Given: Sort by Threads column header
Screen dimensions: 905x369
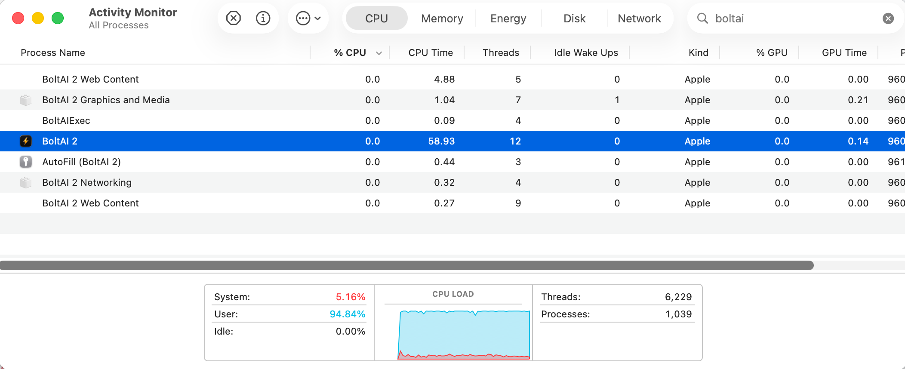Looking at the screenshot, I should click(x=501, y=52).
